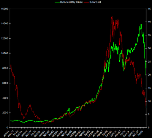Click the 10000 left axis label
Image resolution: width=152 pixels, height=138 pixels.
4,53
